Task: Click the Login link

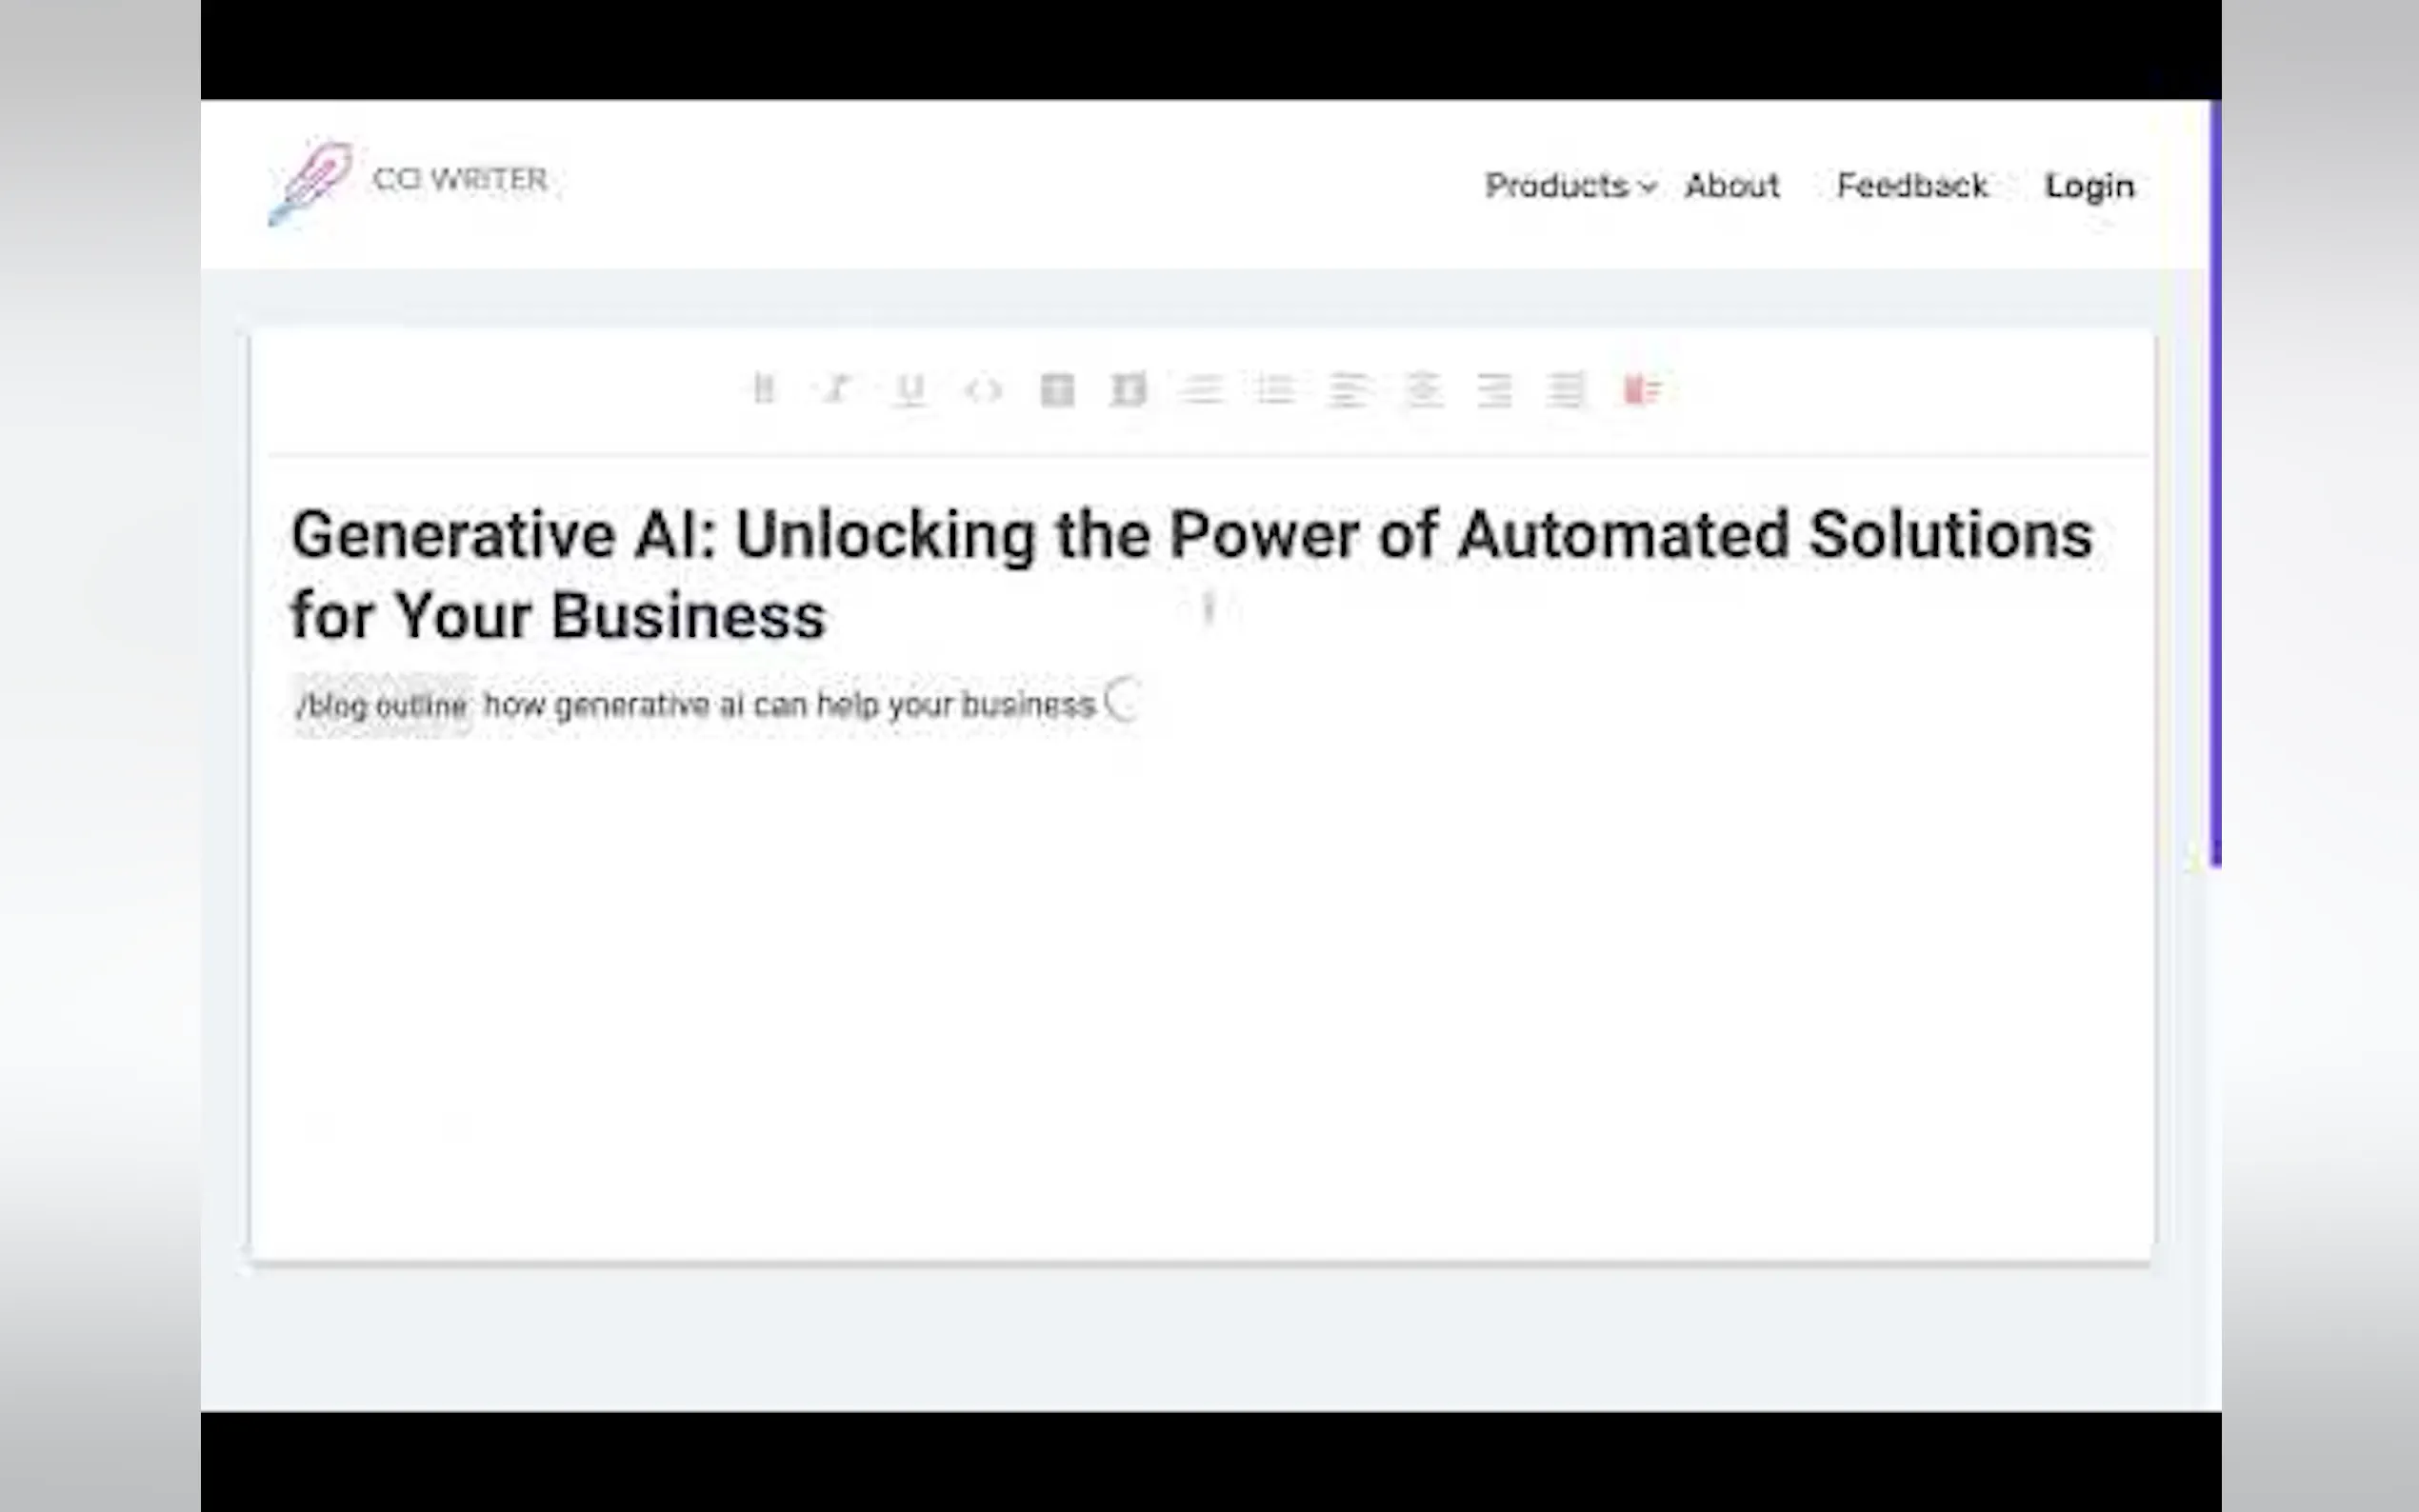Action: (x=2089, y=186)
